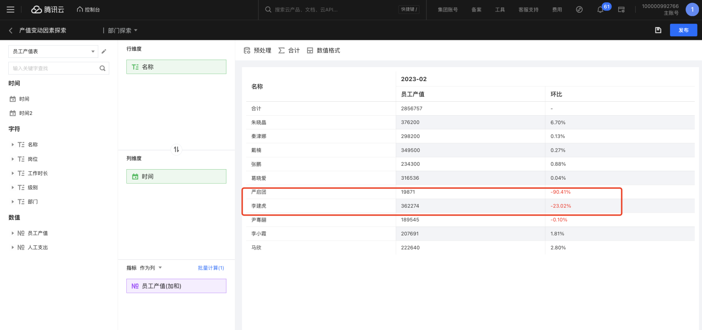702x330 pixels.
Task: Open the 备案 menu
Action: coord(476,10)
